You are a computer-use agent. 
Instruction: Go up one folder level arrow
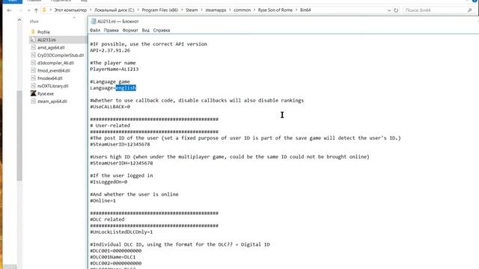36,10
